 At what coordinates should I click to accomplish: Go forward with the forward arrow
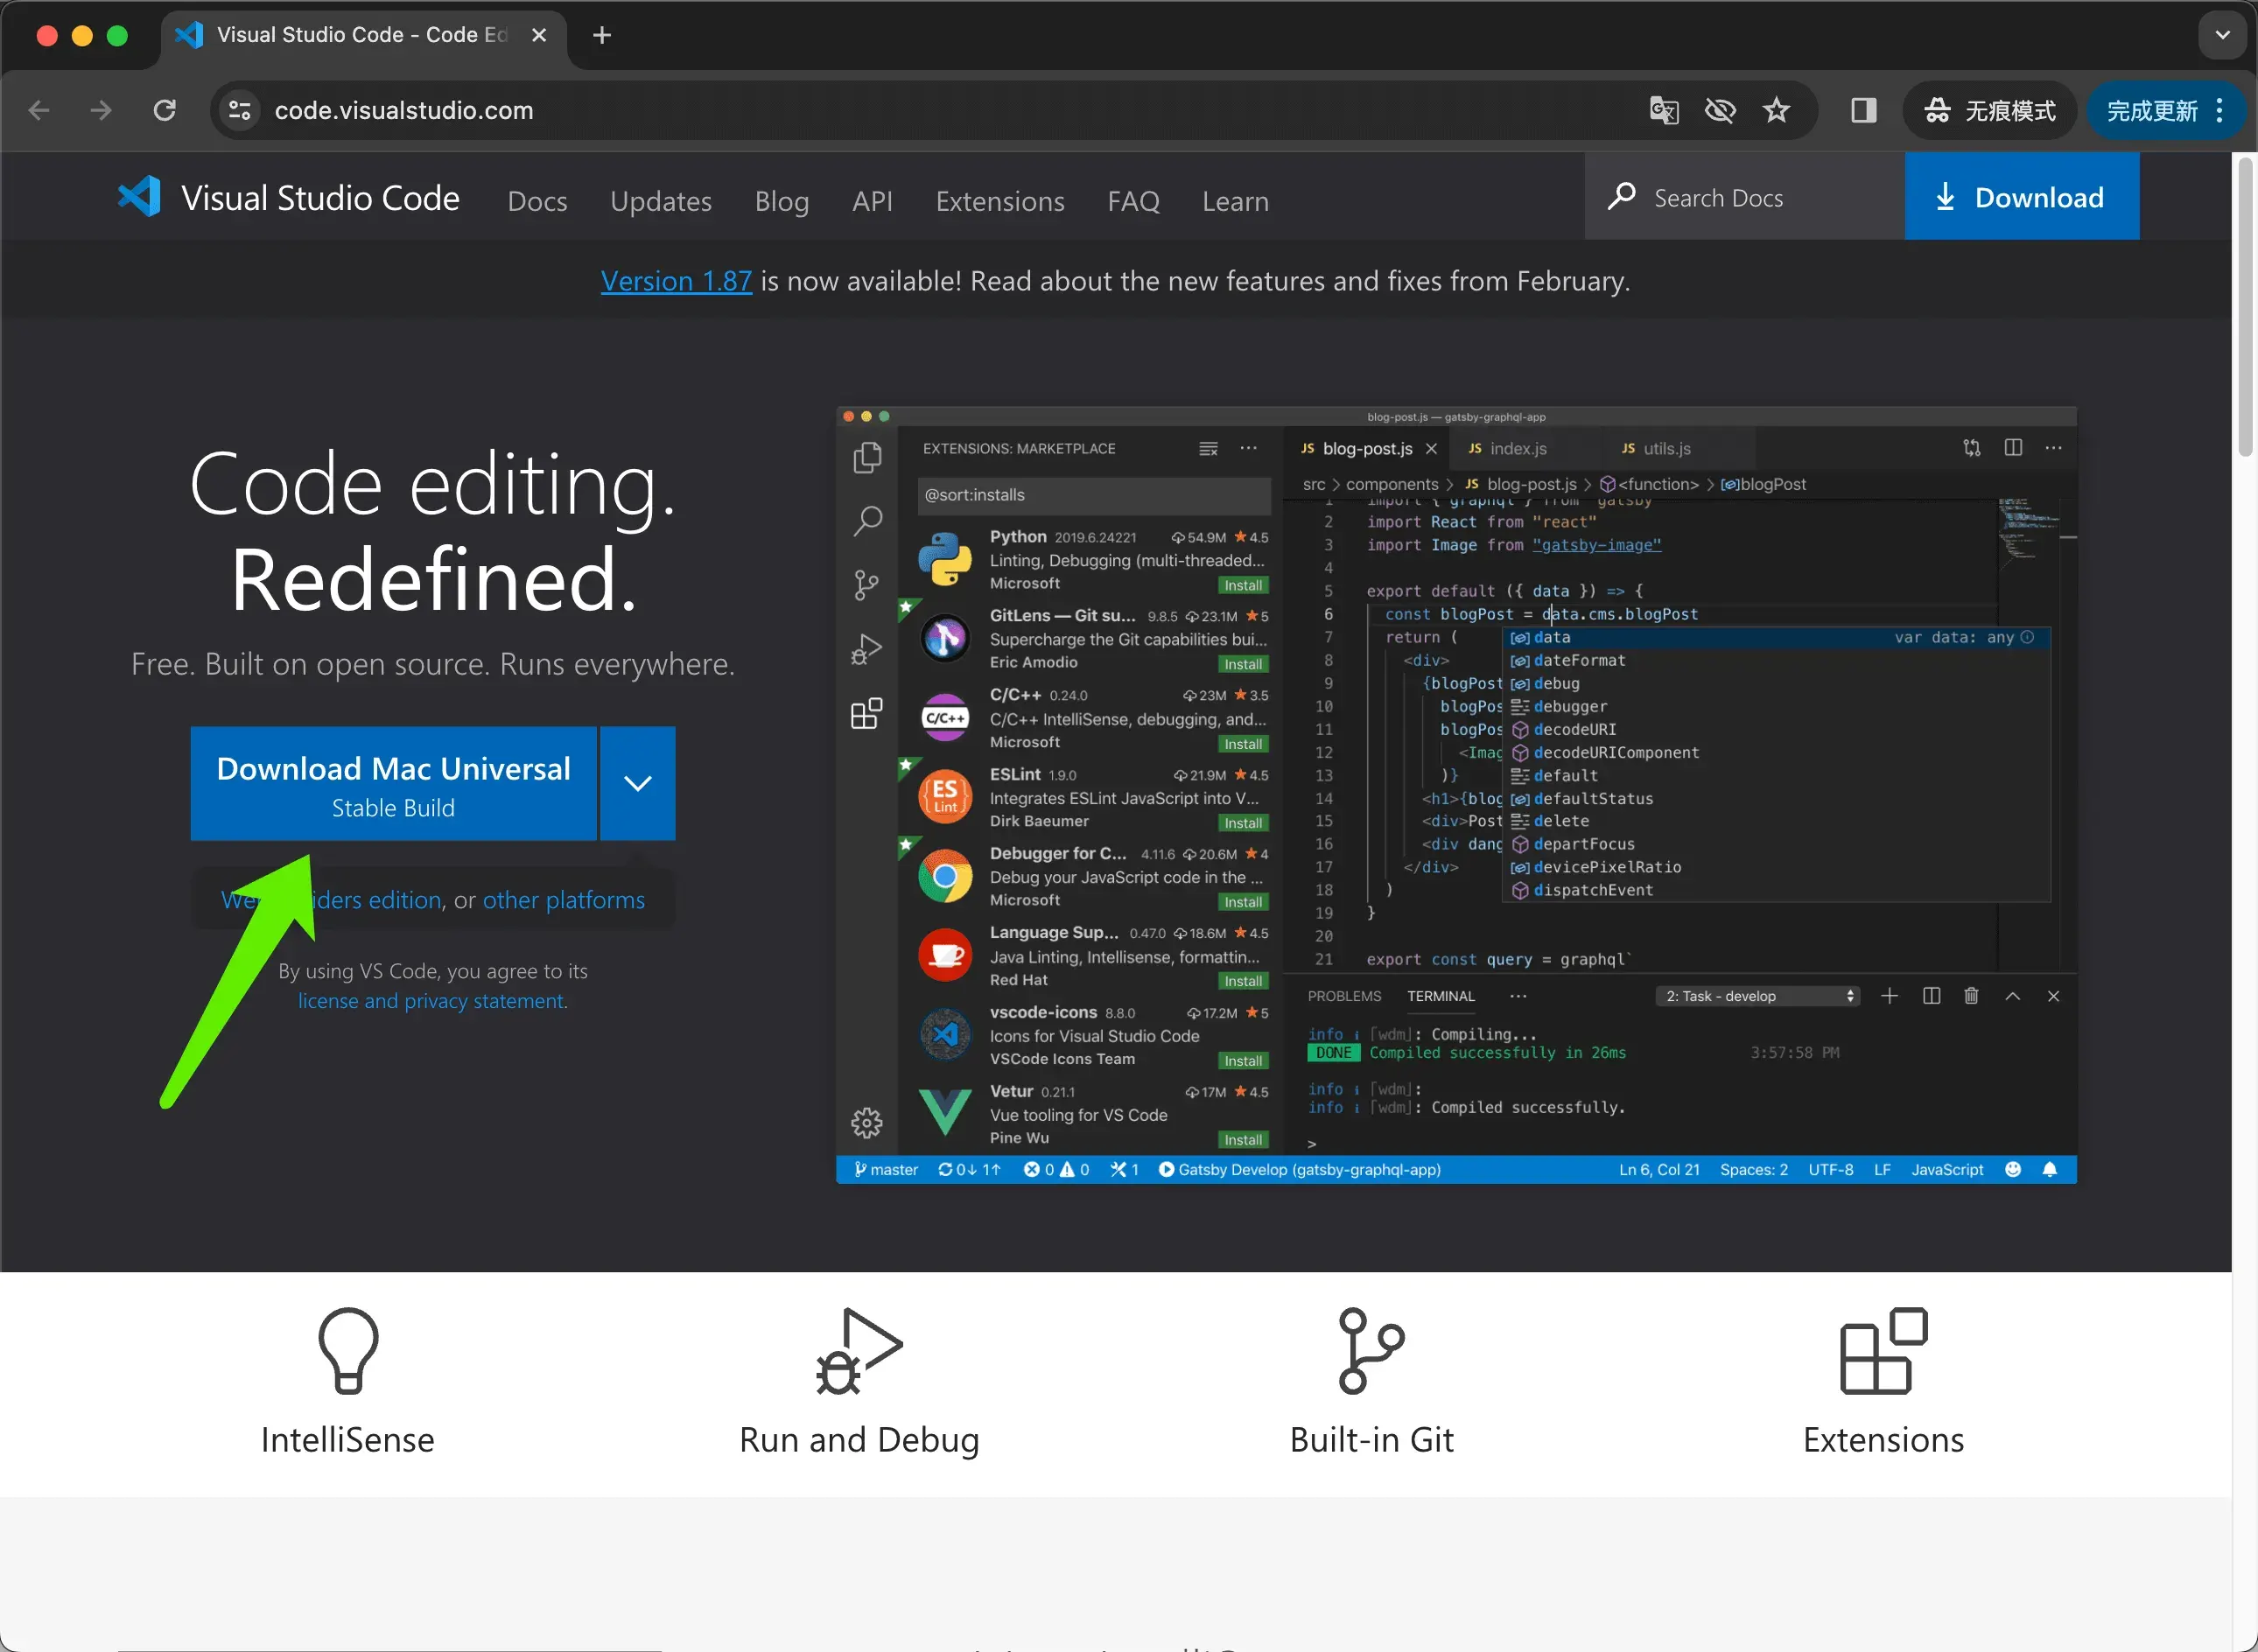(x=101, y=110)
